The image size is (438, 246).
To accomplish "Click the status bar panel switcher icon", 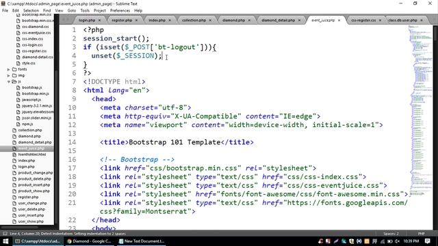I will tap(5, 234).
